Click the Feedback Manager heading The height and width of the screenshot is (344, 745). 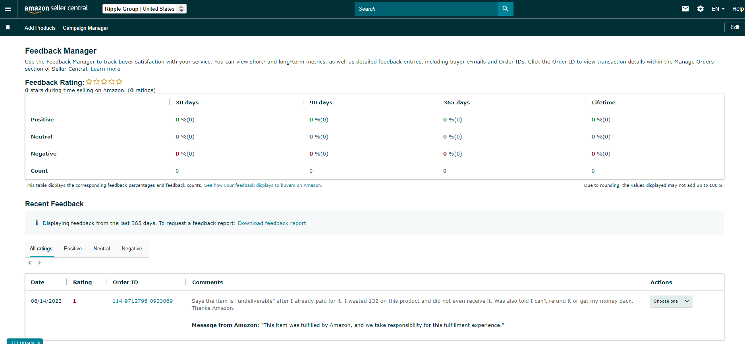(x=61, y=51)
